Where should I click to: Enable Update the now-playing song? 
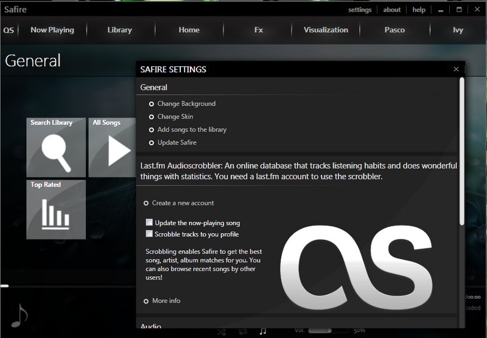pyautogui.click(x=149, y=222)
